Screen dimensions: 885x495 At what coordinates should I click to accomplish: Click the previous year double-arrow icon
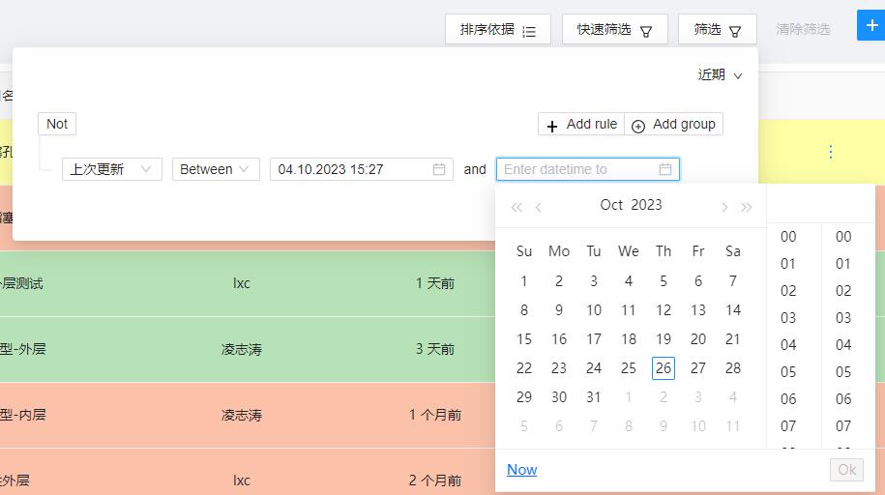coord(516,207)
